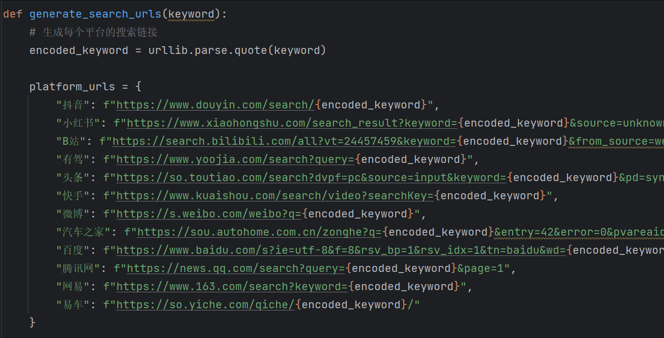
Task: Click {encoded_keyword} in the yoojia line
Action: (x=411, y=160)
